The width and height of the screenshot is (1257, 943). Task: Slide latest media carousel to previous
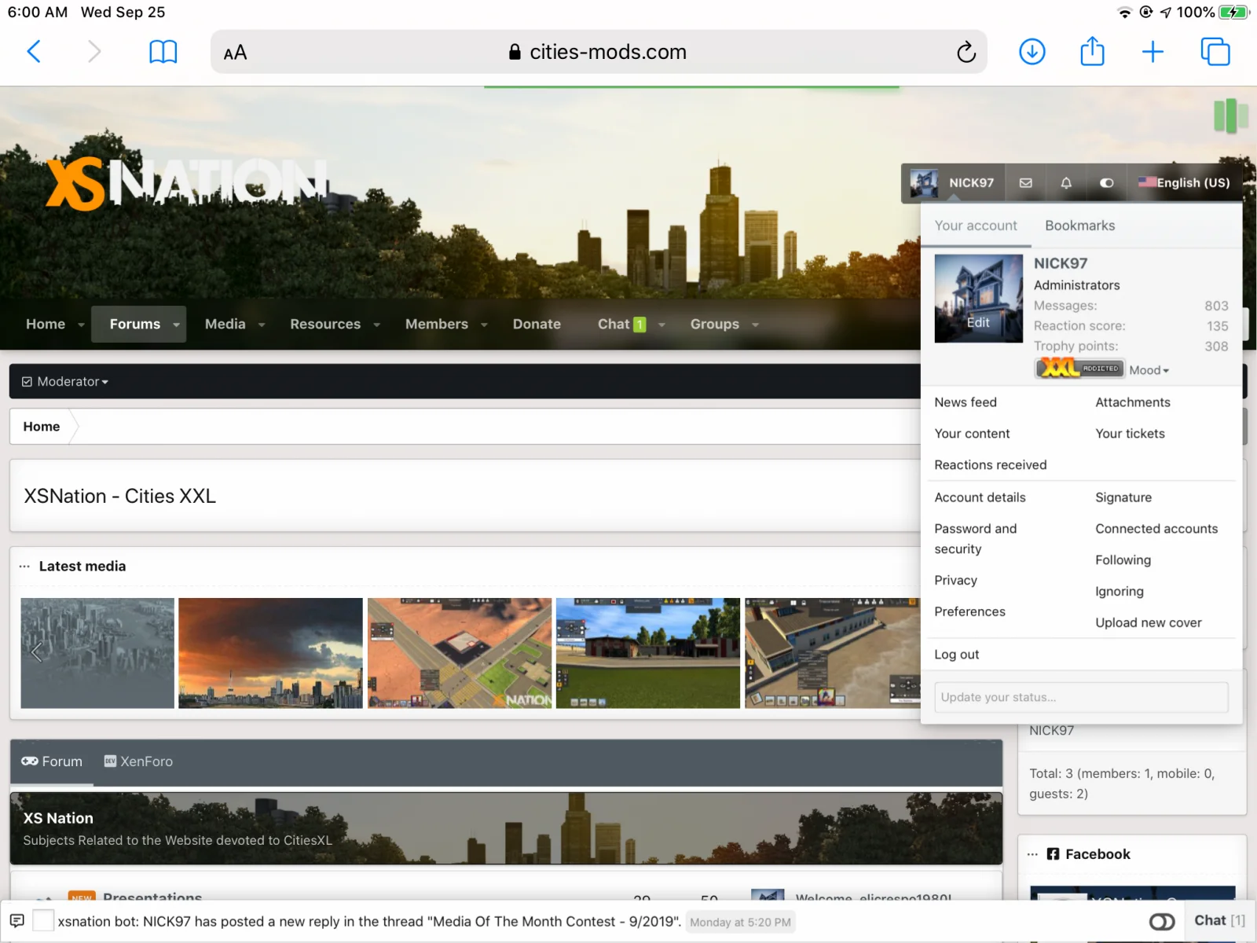pyautogui.click(x=36, y=652)
